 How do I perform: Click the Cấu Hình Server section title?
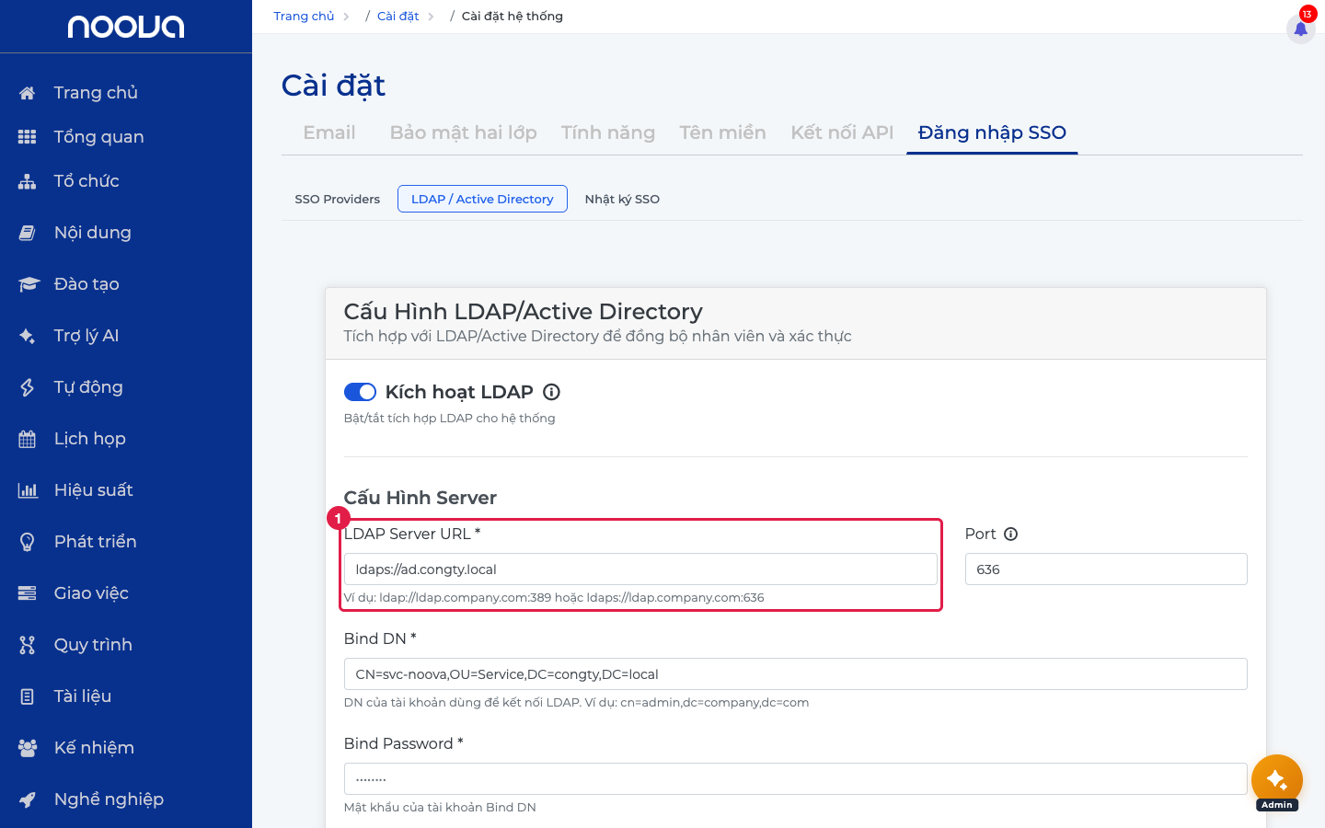[x=421, y=498]
